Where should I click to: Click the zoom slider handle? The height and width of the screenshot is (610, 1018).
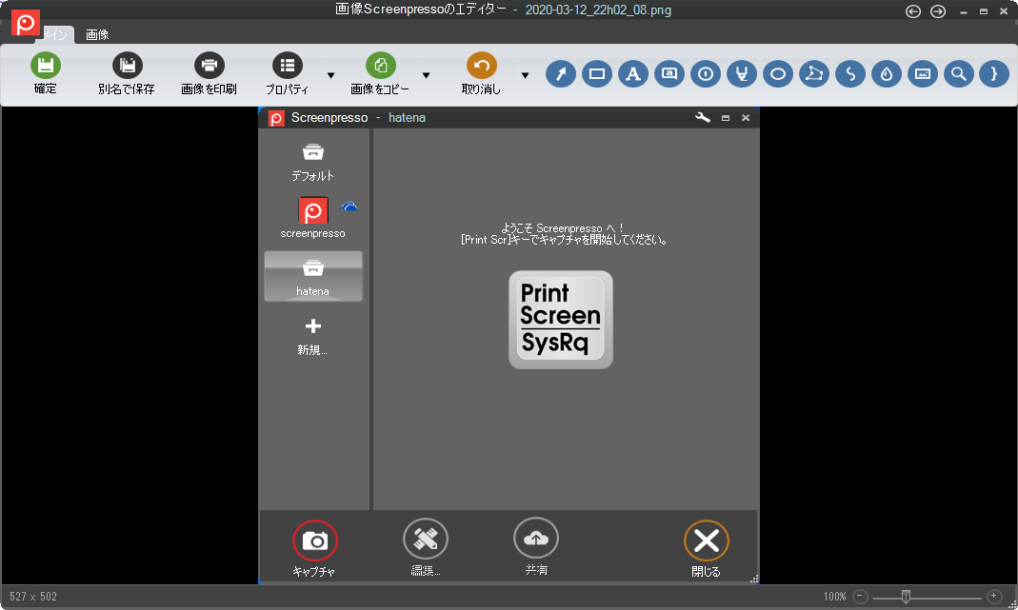point(906,597)
